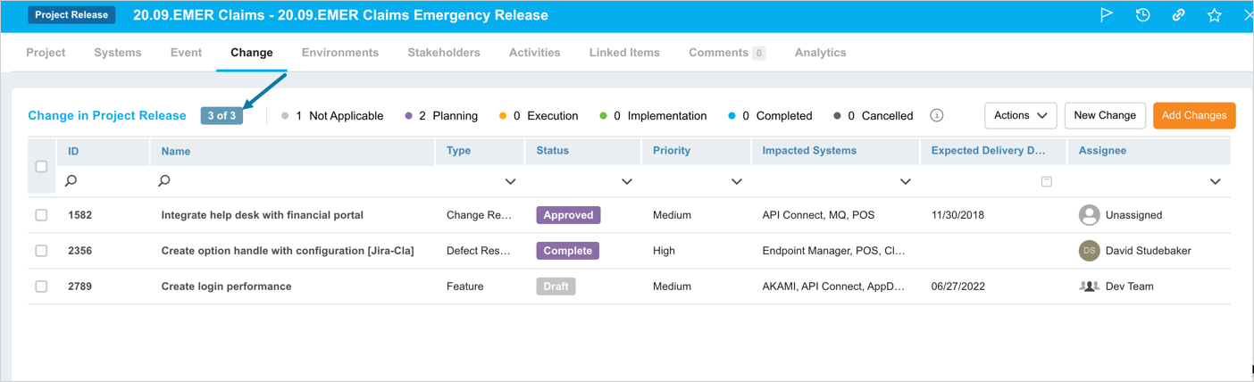Click the flag icon in header
The width and height of the screenshot is (1254, 382).
pos(1107,15)
